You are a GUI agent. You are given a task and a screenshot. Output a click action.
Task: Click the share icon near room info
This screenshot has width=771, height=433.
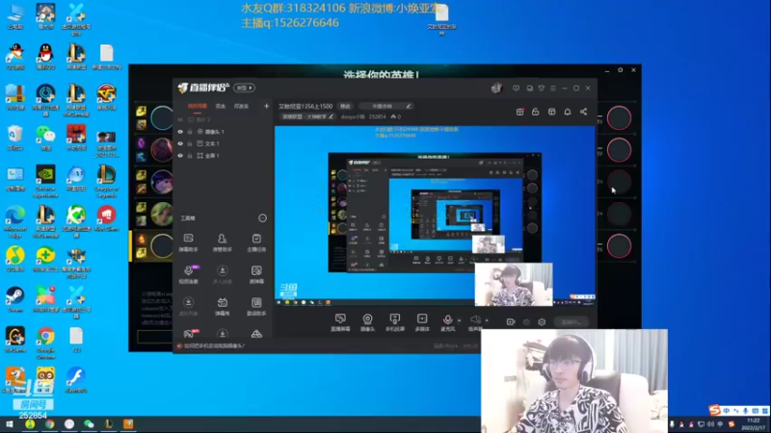coord(584,112)
